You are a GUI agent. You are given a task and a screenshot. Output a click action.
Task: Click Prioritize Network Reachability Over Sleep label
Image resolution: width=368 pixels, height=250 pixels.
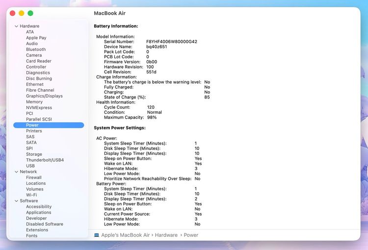tap(148, 179)
